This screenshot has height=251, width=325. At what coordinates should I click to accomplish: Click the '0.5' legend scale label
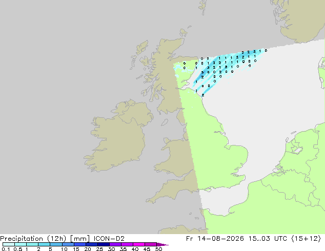pyautogui.click(x=18, y=249)
